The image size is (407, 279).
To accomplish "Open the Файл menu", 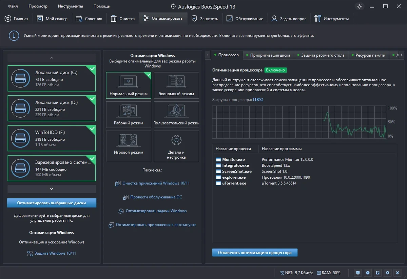I will [13, 6].
